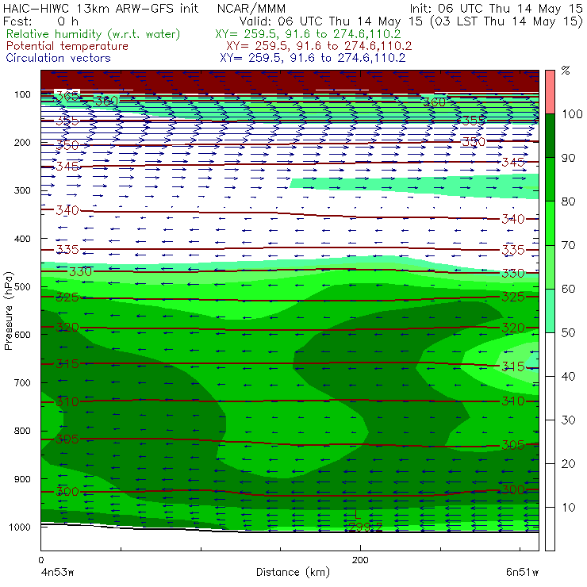Click the white 40–50 colorbar segment
This screenshot has height=587, width=587.
pos(550,355)
